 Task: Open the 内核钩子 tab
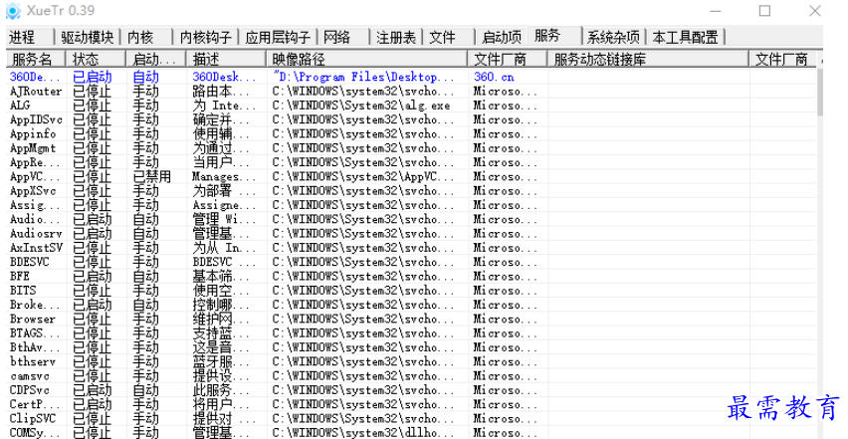coord(206,37)
